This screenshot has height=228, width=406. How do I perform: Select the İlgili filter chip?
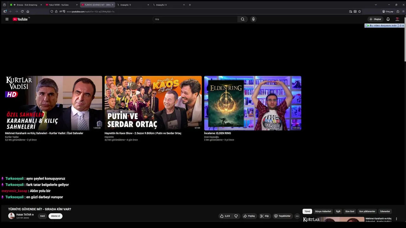tap(338, 211)
